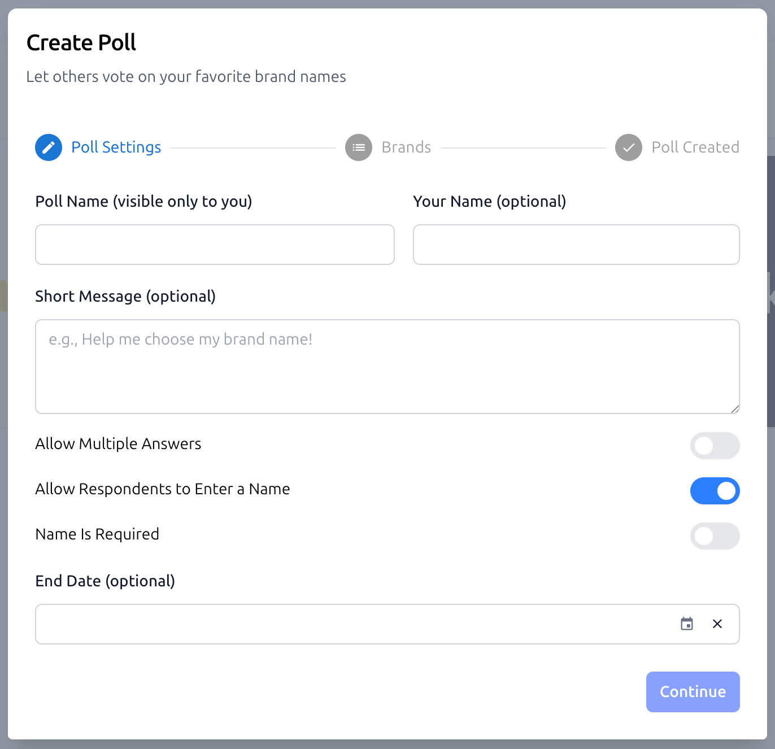The image size is (775, 749).
Task: Click the Your Name optional field
Action: click(x=576, y=245)
